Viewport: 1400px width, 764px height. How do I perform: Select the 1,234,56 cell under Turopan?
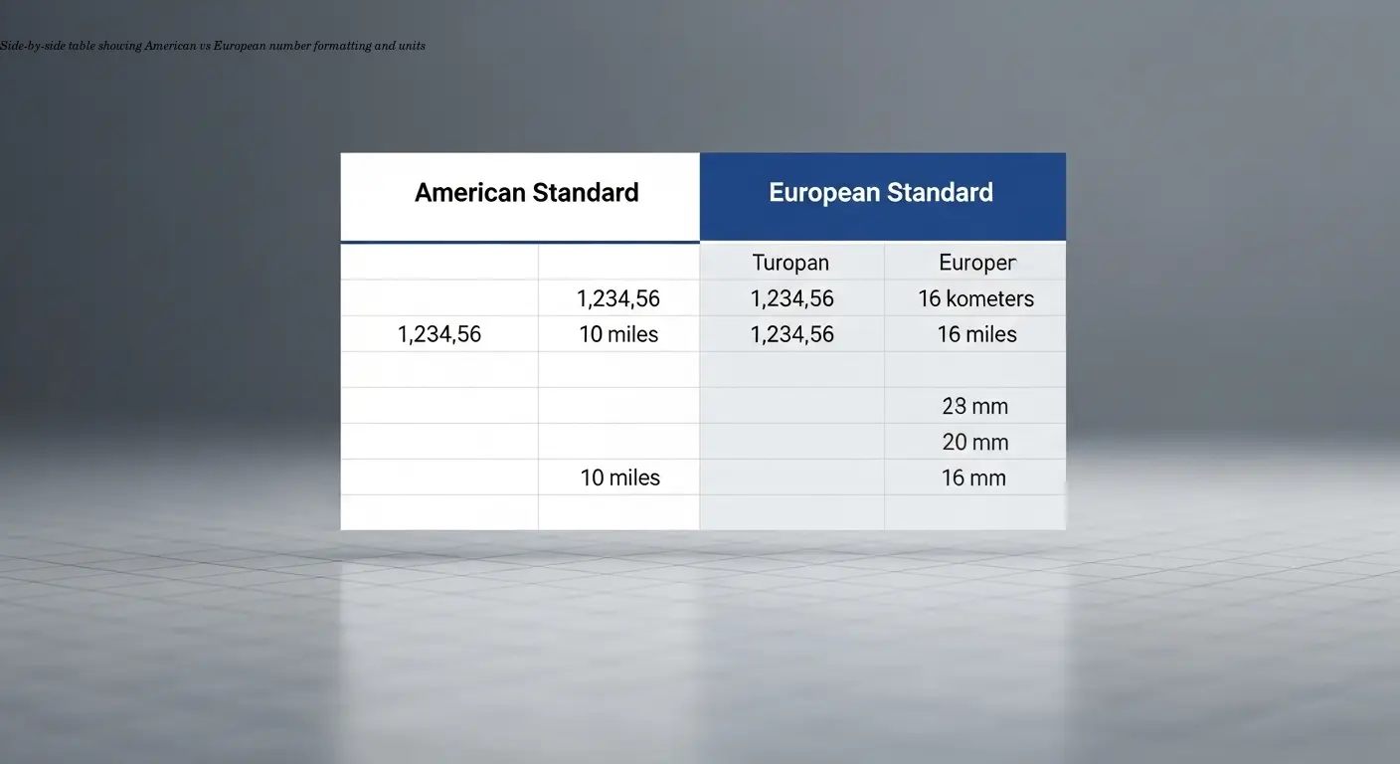click(791, 297)
